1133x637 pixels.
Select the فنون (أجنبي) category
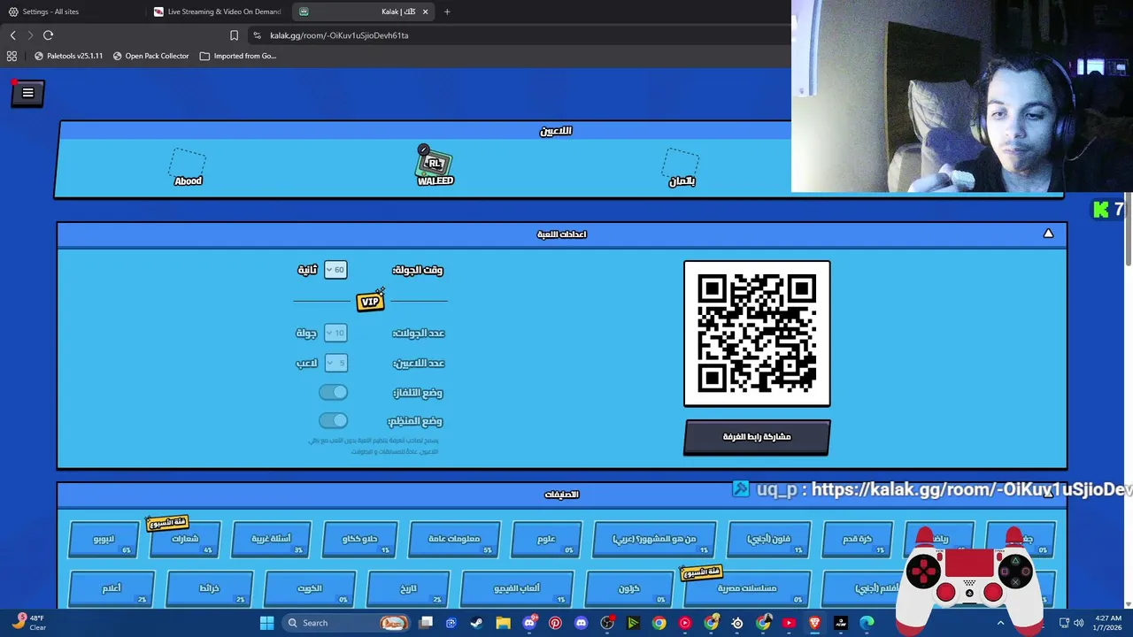coord(769,539)
